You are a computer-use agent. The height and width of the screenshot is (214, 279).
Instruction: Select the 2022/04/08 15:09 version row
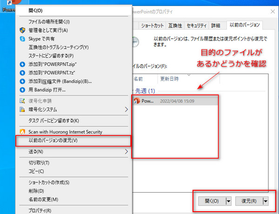(175, 101)
